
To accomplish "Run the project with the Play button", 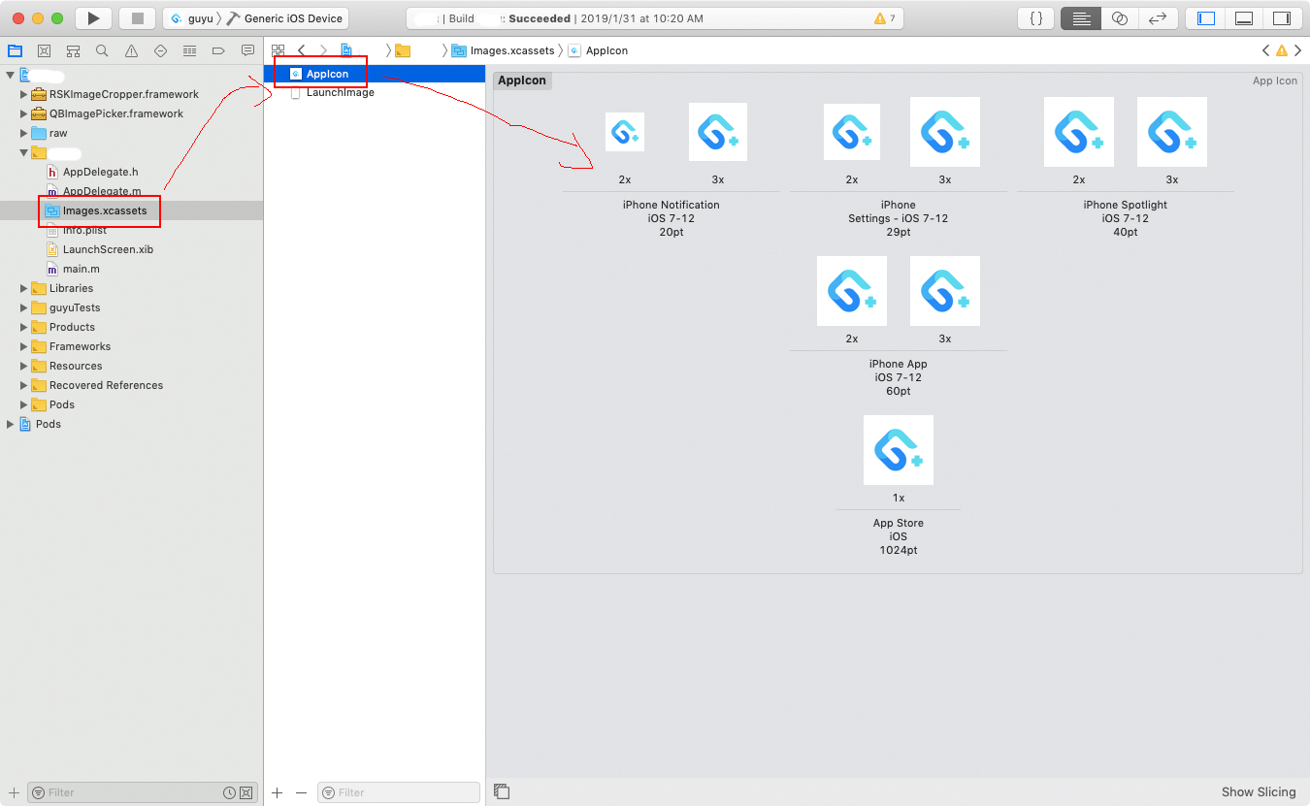I will 93,18.
